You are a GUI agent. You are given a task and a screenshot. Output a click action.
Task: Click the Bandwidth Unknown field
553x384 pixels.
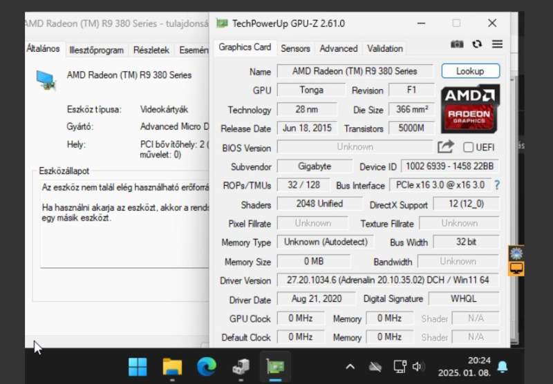coord(458,261)
